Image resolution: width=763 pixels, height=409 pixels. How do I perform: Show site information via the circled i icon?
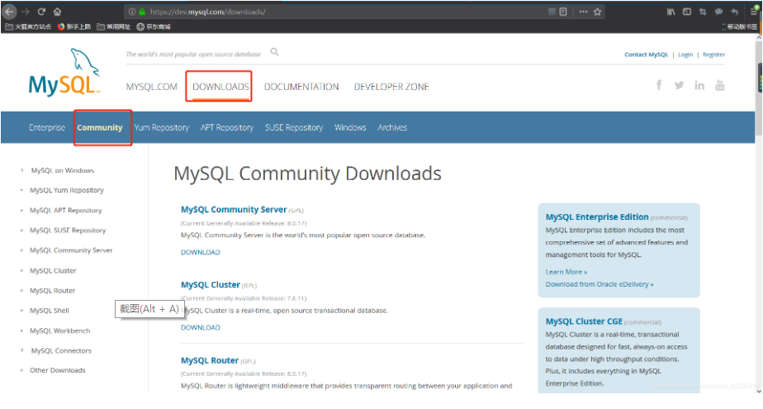(132, 12)
